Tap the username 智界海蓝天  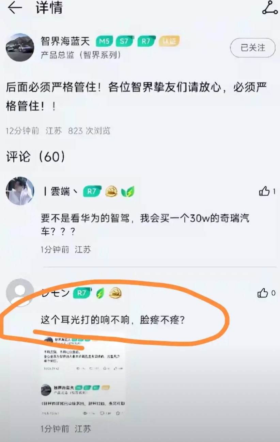(x=65, y=42)
